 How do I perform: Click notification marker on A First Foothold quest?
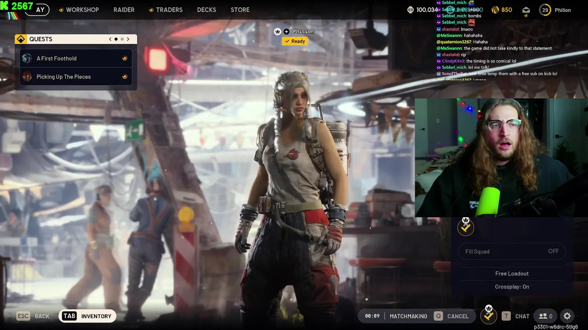(x=124, y=58)
